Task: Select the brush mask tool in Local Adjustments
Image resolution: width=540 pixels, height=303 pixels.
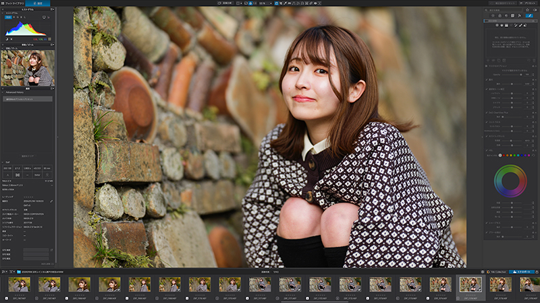Action: tap(520, 25)
